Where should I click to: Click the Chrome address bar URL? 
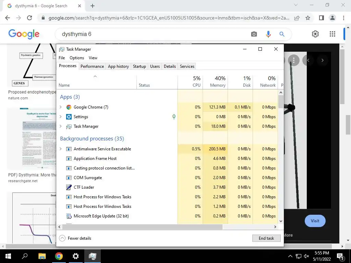pyautogui.click(x=169, y=18)
